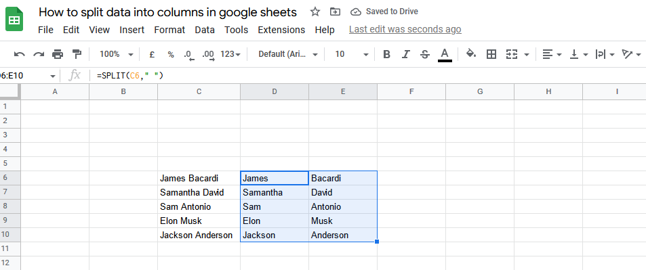Open the text colour picker
The image size is (646, 270).
click(445, 54)
